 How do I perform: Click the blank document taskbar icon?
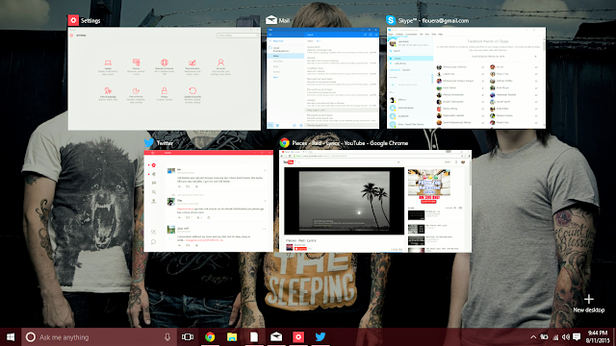[254, 337]
